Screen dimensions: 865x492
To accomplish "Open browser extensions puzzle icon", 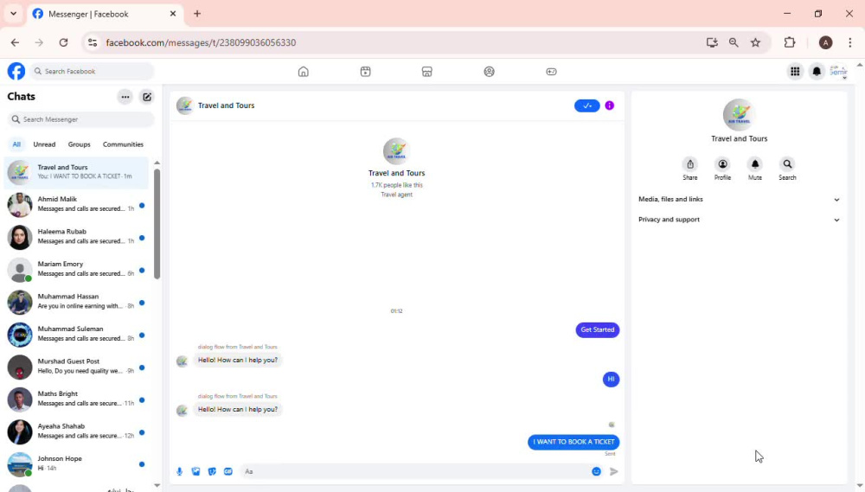I will pyautogui.click(x=790, y=42).
